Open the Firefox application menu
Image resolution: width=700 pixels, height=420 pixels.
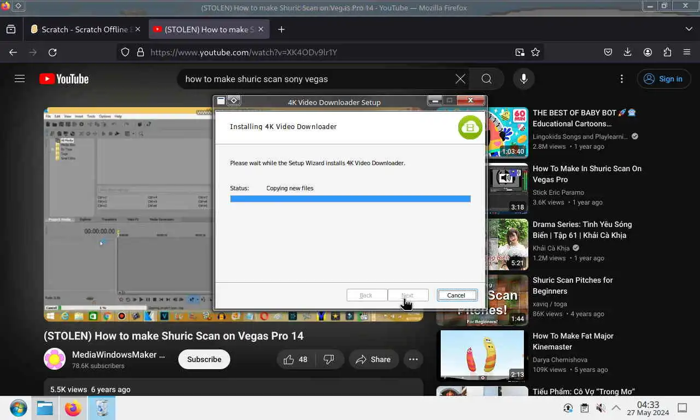click(x=687, y=52)
